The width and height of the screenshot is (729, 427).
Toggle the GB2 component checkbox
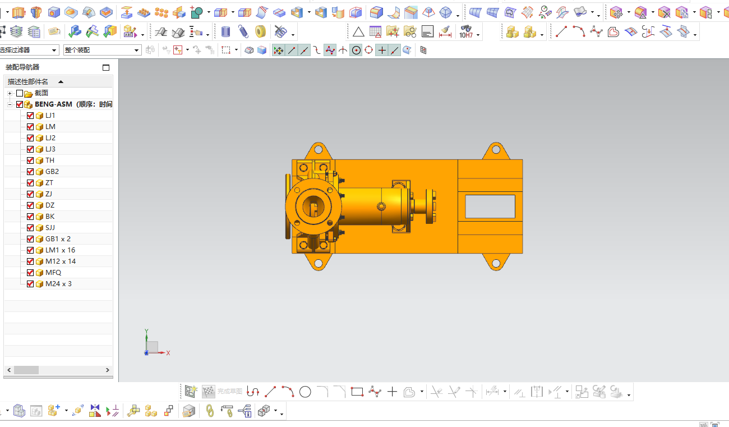30,172
